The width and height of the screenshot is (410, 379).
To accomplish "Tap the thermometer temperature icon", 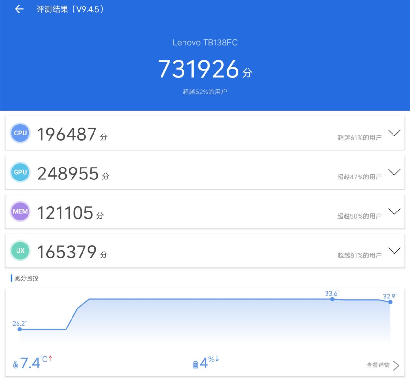I will tap(16, 364).
